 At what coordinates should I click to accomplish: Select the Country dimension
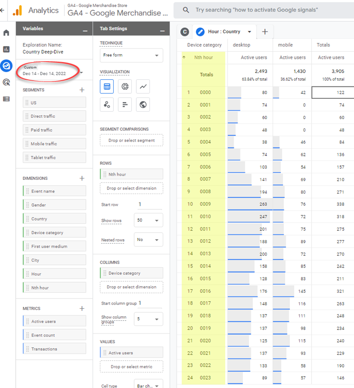[x=54, y=219]
